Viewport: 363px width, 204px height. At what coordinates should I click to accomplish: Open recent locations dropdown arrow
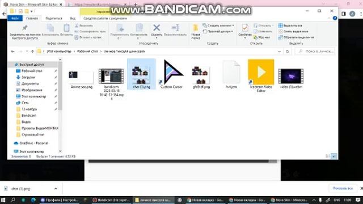(27, 52)
